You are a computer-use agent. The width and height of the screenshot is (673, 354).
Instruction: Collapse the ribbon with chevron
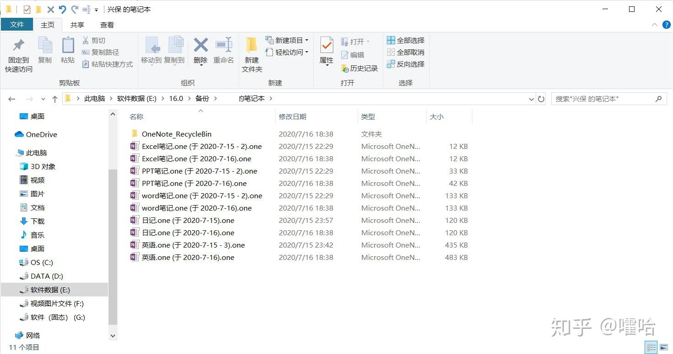tap(655, 25)
